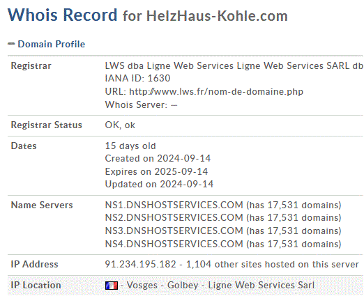Click 1,104 other sites hosted text
This screenshot has height=296, width=364.
point(273,264)
